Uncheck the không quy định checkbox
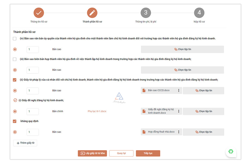The width and height of the screenshot is (251, 163). pyautogui.click(x=15, y=121)
